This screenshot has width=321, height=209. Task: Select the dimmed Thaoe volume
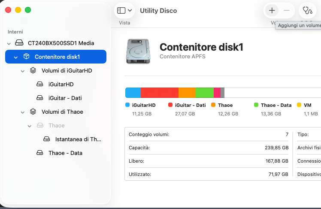point(56,125)
